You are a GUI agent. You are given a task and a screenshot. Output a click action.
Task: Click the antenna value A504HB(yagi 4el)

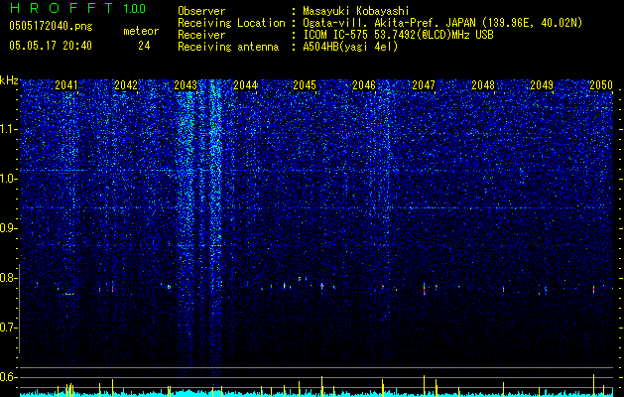click(350, 47)
